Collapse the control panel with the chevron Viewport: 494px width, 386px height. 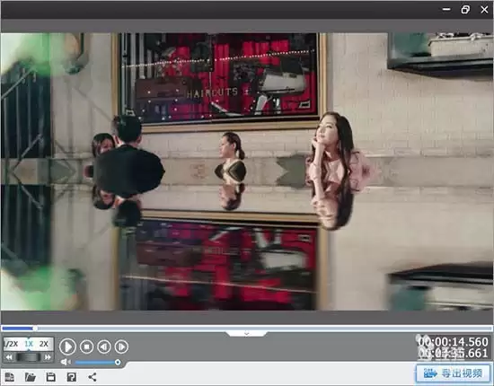point(247,333)
